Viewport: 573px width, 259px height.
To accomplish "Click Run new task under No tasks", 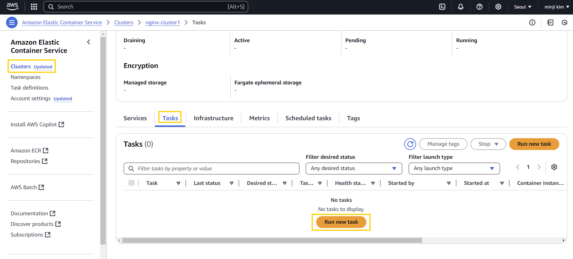I will tap(341, 222).
